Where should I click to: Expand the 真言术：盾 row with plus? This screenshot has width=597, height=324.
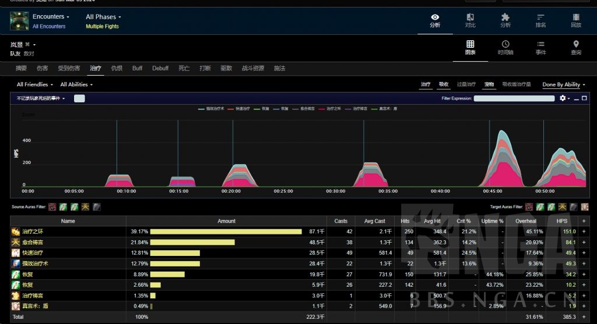tap(584, 306)
